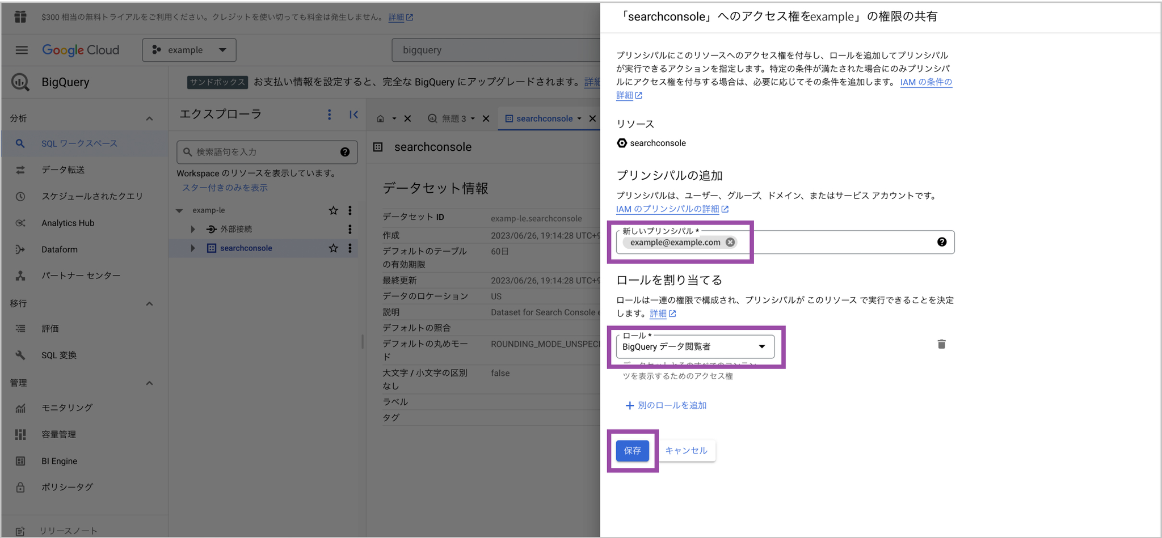This screenshot has width=1162, height=538.
Task: Click スター付きのみを表示 link
Action: click(225, 188)
